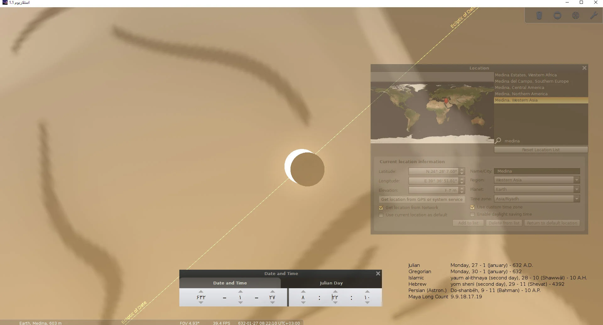This screenshot has height=325, width=603.
Task: Click the Delete from list button
Action: pyautogui.click(x=504, y=223)
